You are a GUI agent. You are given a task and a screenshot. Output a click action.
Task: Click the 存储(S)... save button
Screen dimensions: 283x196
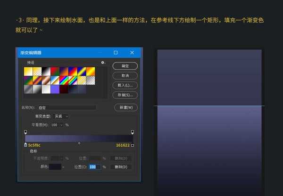pos(125,95)
